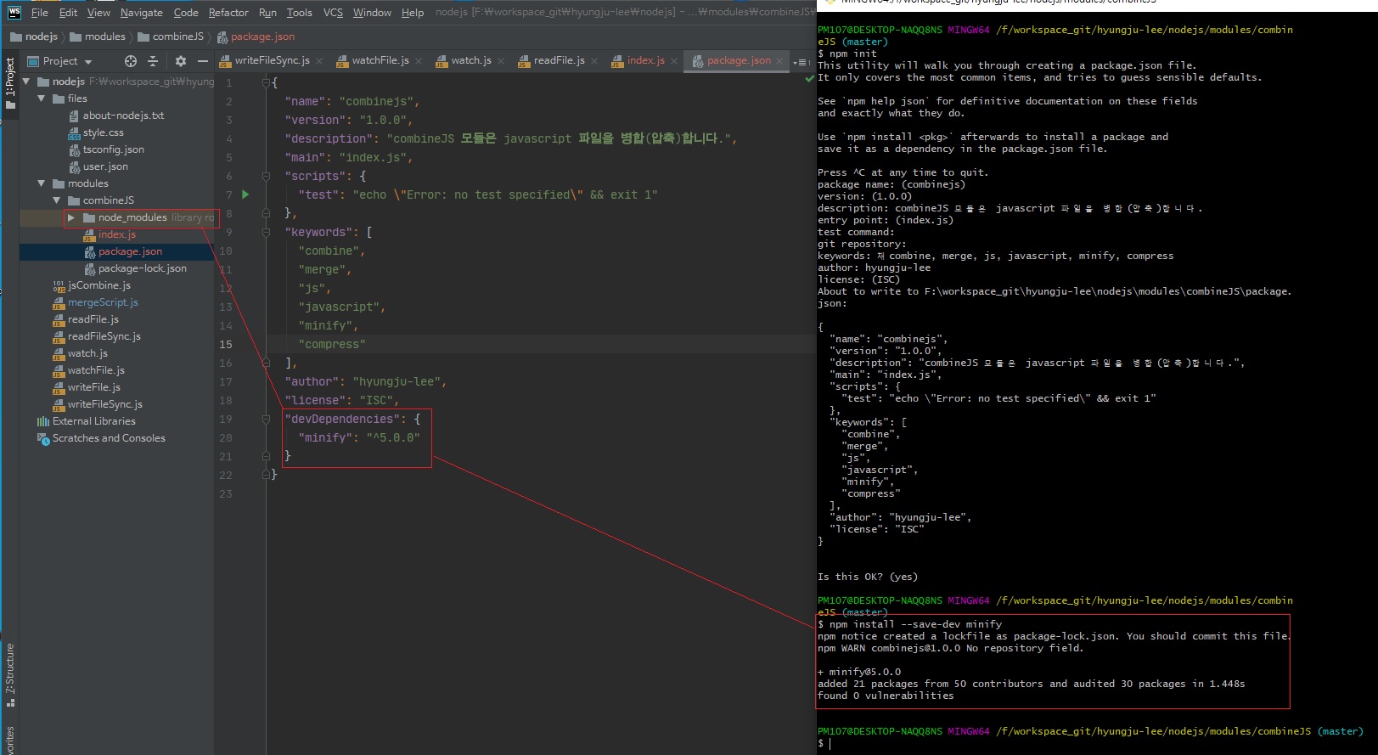
Task: Expand the node_modules folder
Action: (71, 217)
